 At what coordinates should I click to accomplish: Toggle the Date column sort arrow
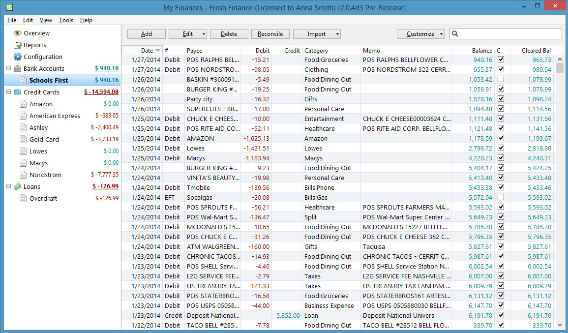[x=157, y=50]
